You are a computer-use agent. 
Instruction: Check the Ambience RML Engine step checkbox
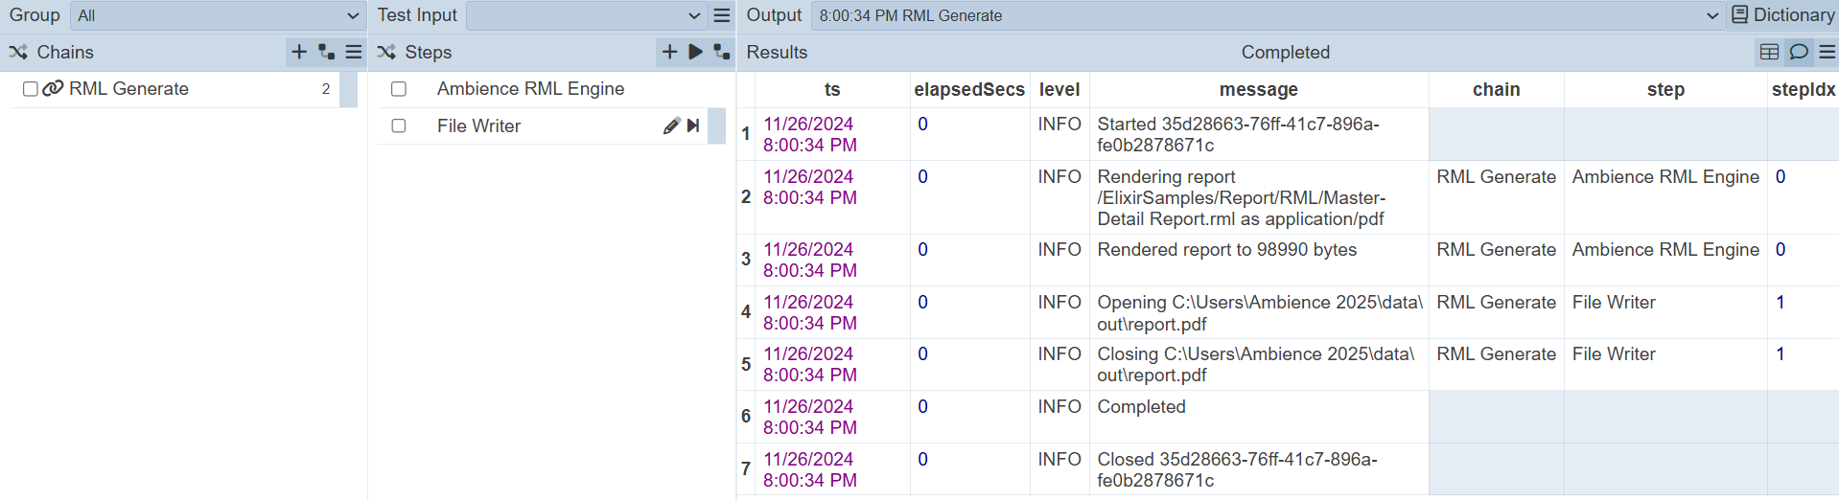click(399, 89)
